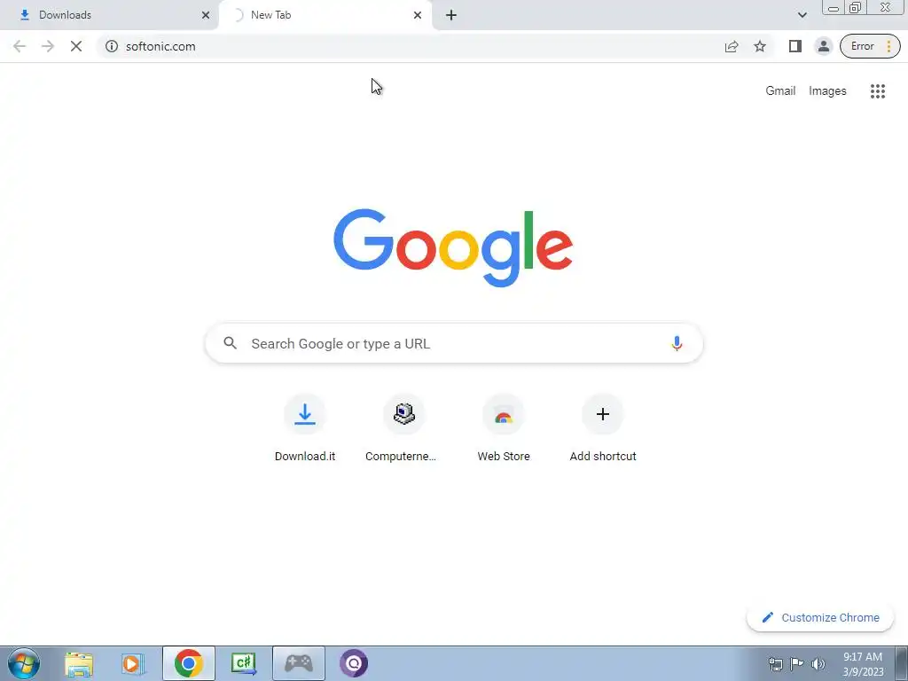
Task: Switch to the Downloads tab
Action: 109,15
